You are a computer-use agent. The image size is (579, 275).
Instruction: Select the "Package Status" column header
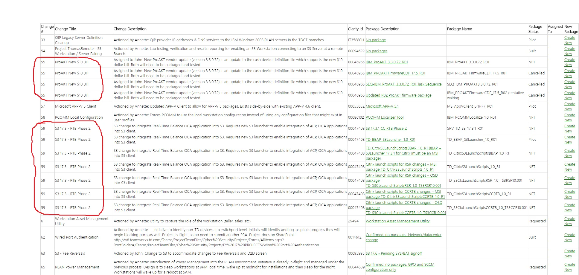(x=535, y=29)
